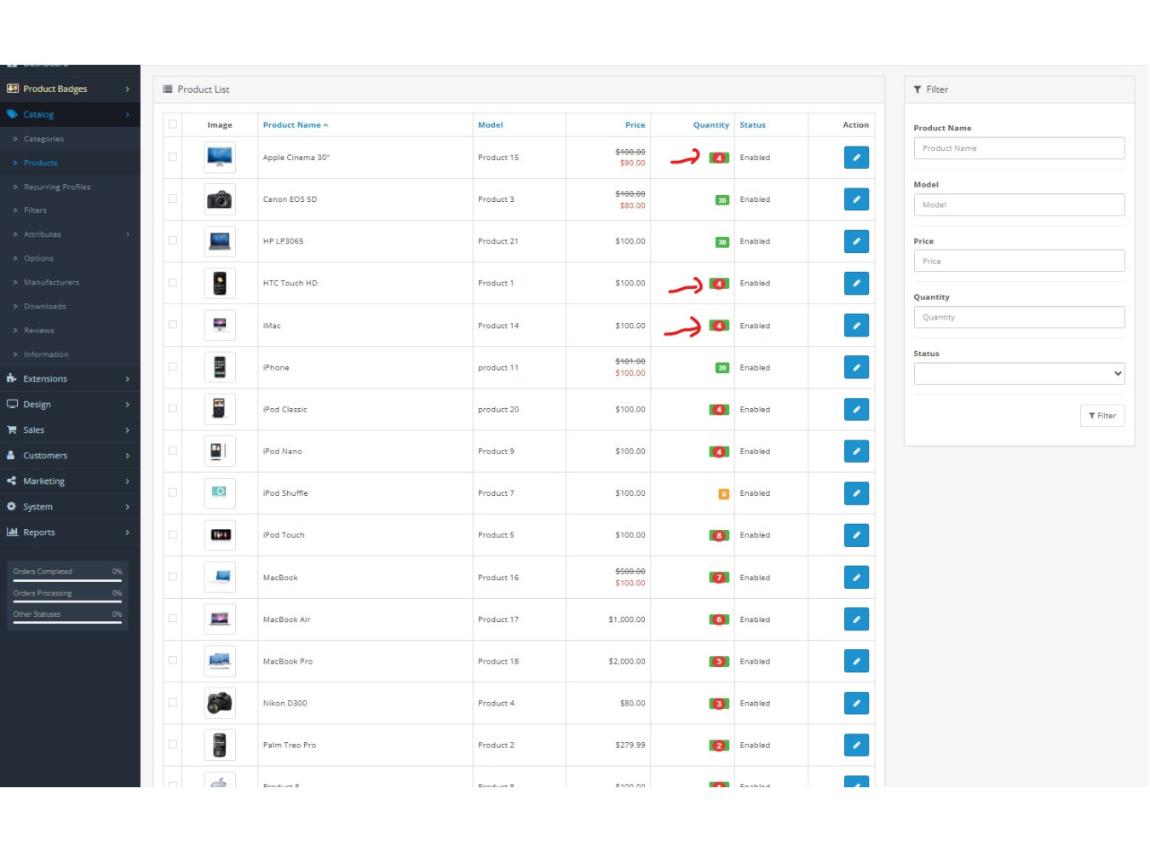Click the Product Badges sidebar icon
This screenshot has height=852, width=1150.
(x=12, y=89)
